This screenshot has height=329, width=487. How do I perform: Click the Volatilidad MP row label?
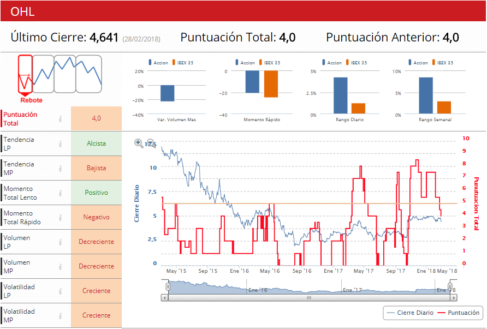click(19, 315)
